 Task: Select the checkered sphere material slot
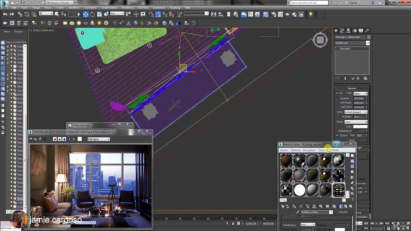[286, 190]
